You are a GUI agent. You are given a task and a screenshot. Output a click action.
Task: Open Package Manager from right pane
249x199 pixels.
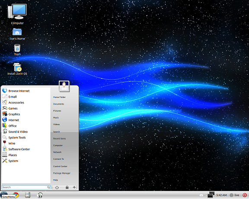point(62,173)
